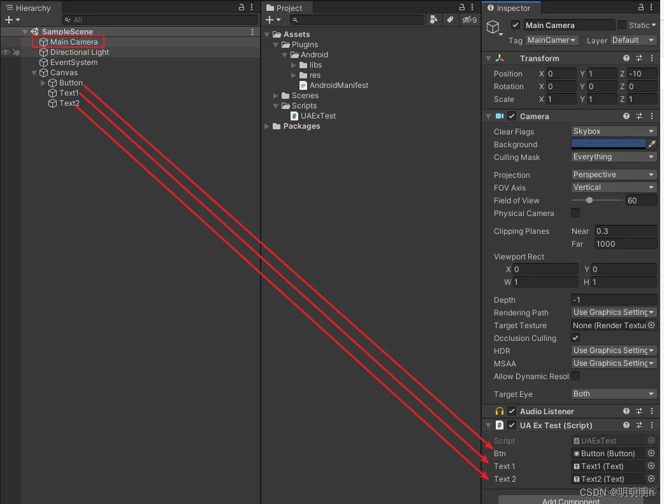Open the Tag dropdown MainCamera

tap(552, 40)
